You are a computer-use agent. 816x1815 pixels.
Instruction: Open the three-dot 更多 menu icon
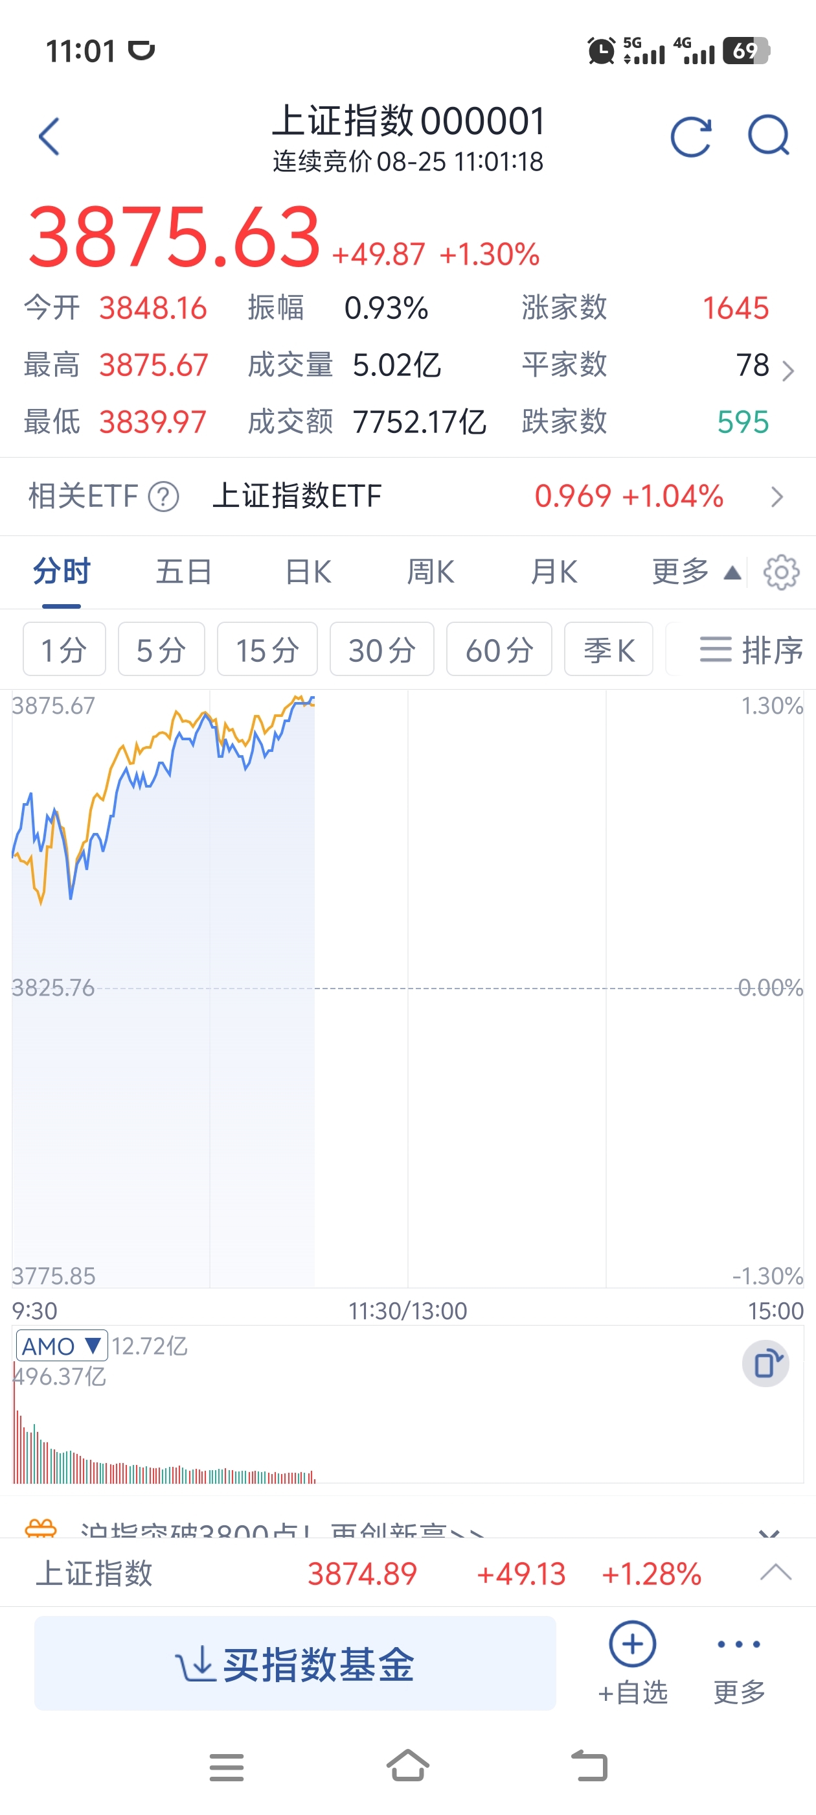click(x=738, y=1645)
